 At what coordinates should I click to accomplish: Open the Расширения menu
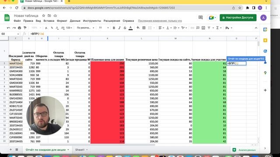point(112,21)
